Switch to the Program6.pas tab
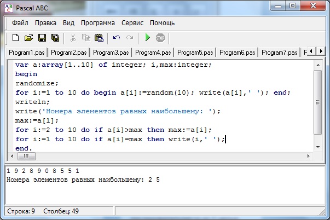This screenshot has width=330, height=220. point(236,53)
